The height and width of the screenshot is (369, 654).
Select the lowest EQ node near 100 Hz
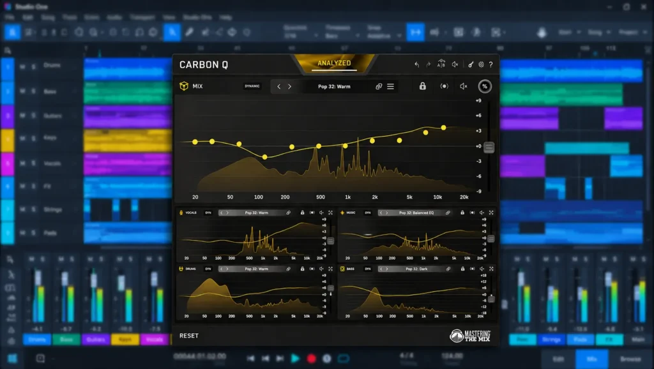[x=265, y=157]
